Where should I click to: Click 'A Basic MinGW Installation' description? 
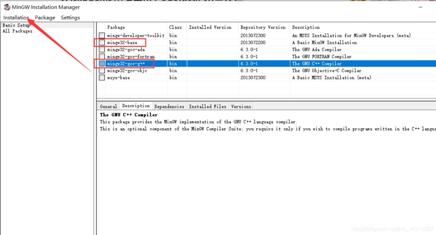(x=324, y=43)
